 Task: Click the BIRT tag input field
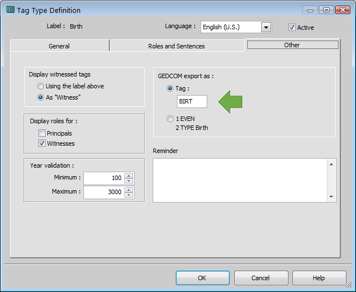[192, 101]
